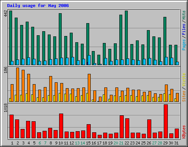Select day 19 on the x-axis
The width and height of the screenshot is (188, 147).
110,143
